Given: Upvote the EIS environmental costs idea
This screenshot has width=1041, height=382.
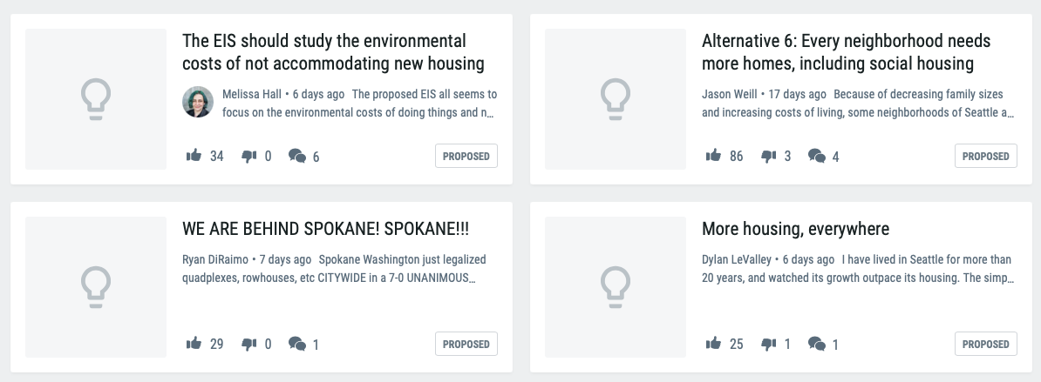Looking at the screenshot, I should (x=194, y=156).
